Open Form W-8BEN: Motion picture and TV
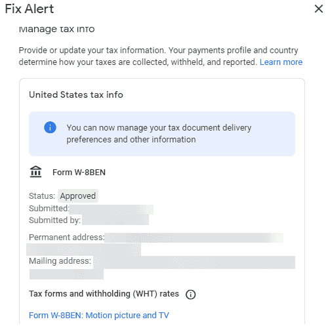The image size is (330, 330). 99,316
